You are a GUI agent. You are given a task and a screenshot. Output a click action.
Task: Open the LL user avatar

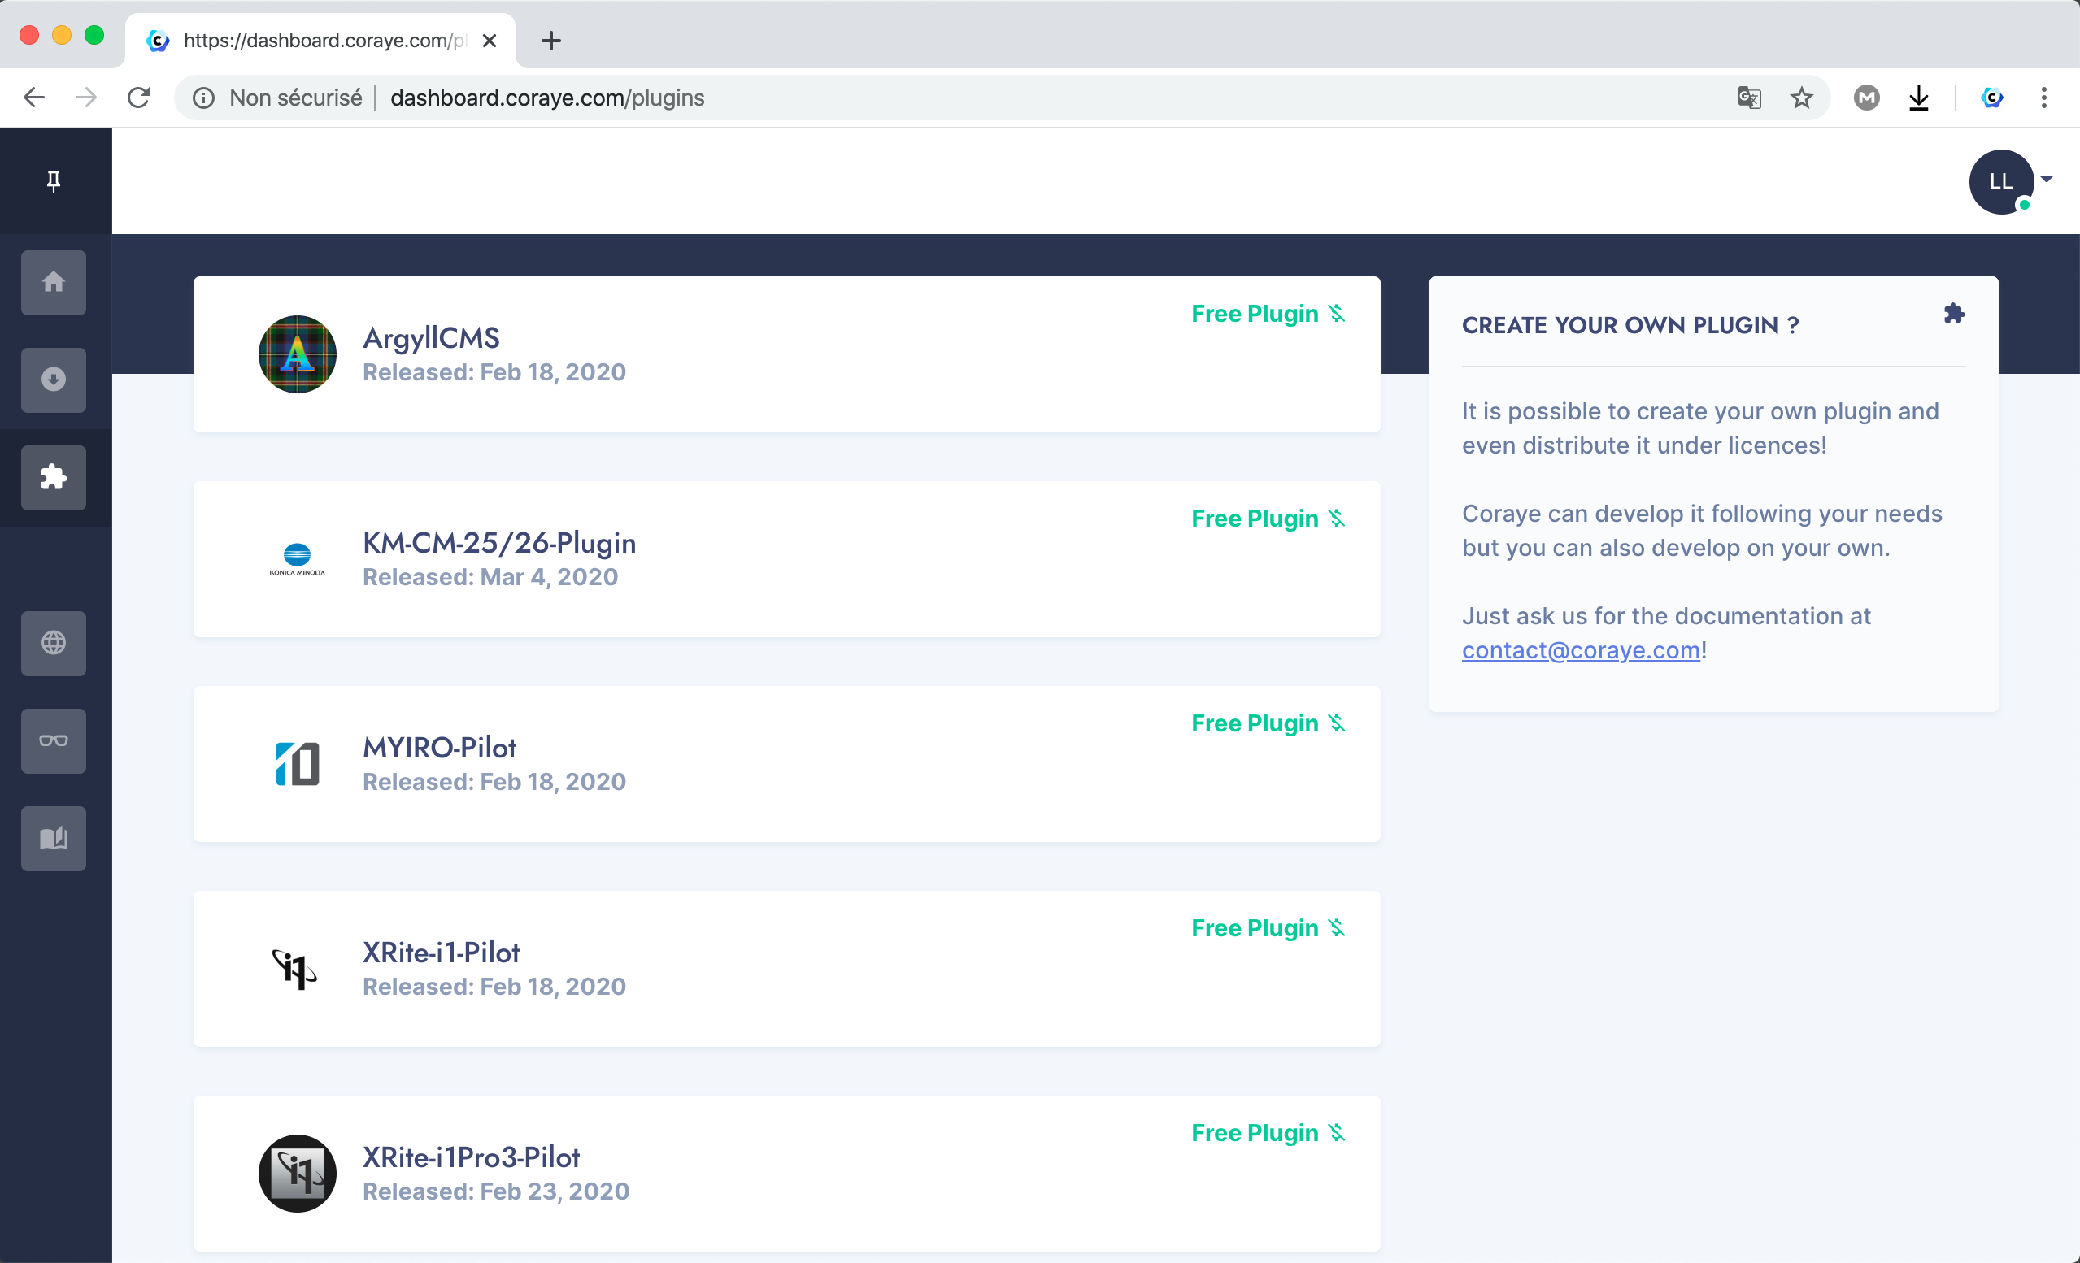pyautogui.click(x=2000, y=181)
